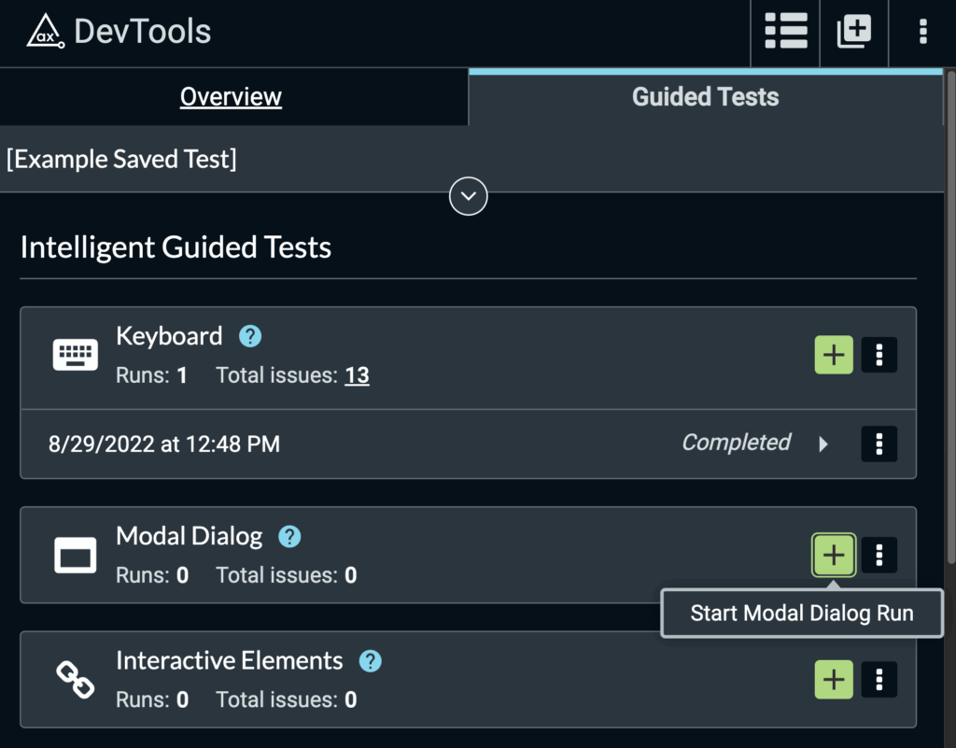Open the Keyboard test options menu
The image size is (956, 748).
[x=879, y=355]
